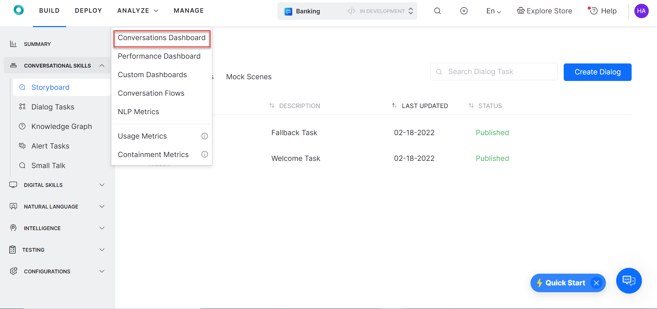Expand the Digital Skills section
Image resolution: width=657 pixels, height=309 pixels.
pos(102,185)
